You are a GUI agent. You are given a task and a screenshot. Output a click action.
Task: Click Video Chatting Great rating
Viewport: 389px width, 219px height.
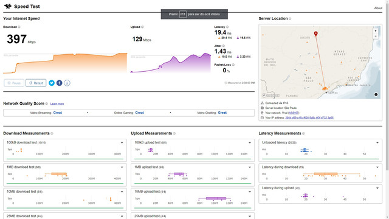pyautogui.click(x=212, y=113)
